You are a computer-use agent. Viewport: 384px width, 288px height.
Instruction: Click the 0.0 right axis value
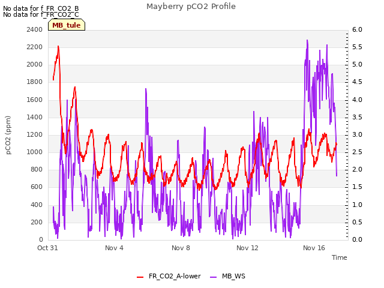[357, 239]
